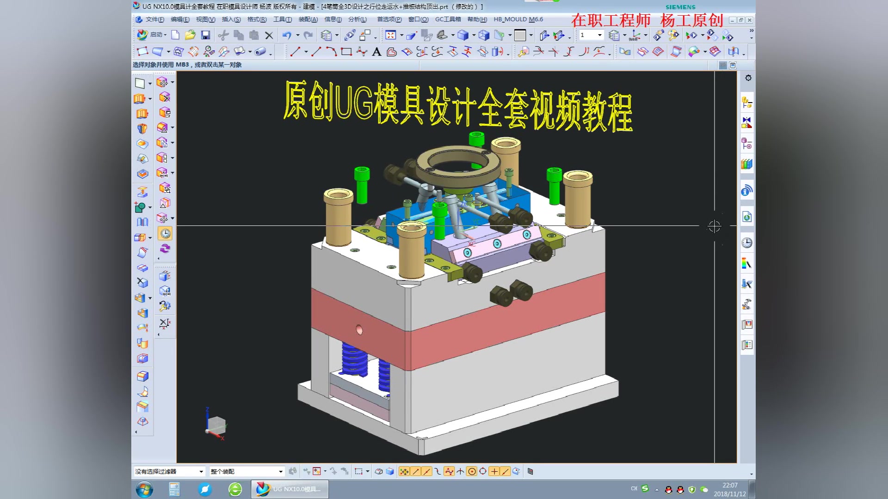Click the Assembly Navigator resource bar icon

pyautogui.click(x=747, y=103)
